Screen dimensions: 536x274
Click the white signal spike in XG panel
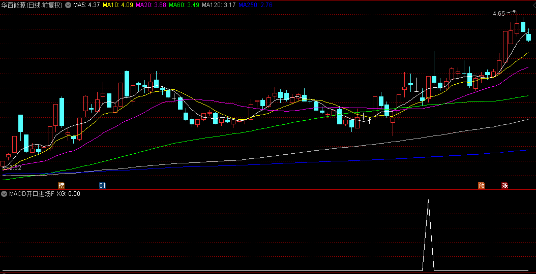[x=428, y=235]
